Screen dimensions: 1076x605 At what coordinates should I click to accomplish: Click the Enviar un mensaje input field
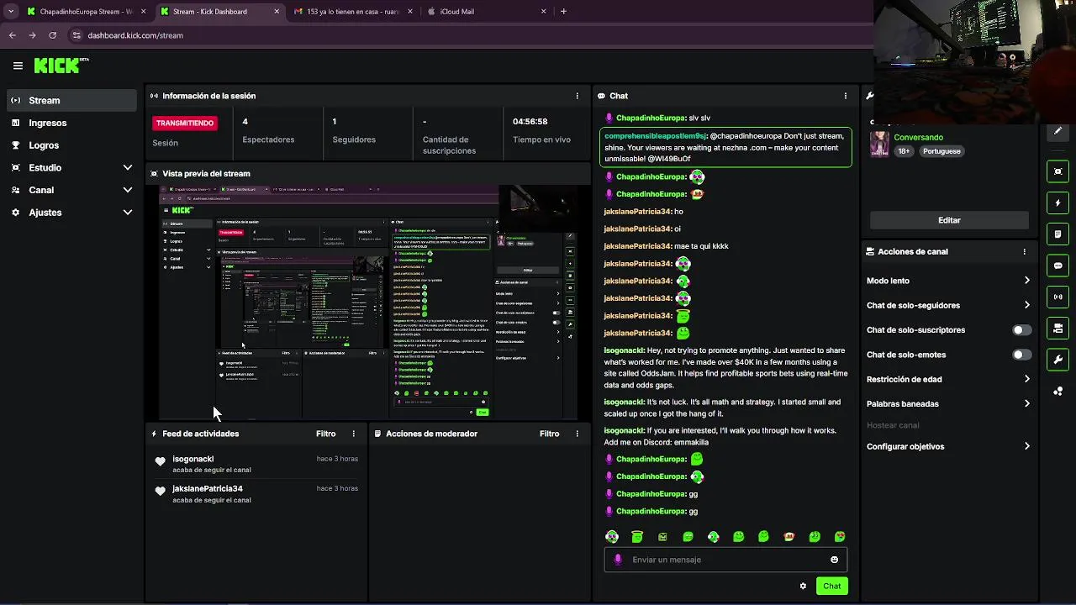[725, 560]
